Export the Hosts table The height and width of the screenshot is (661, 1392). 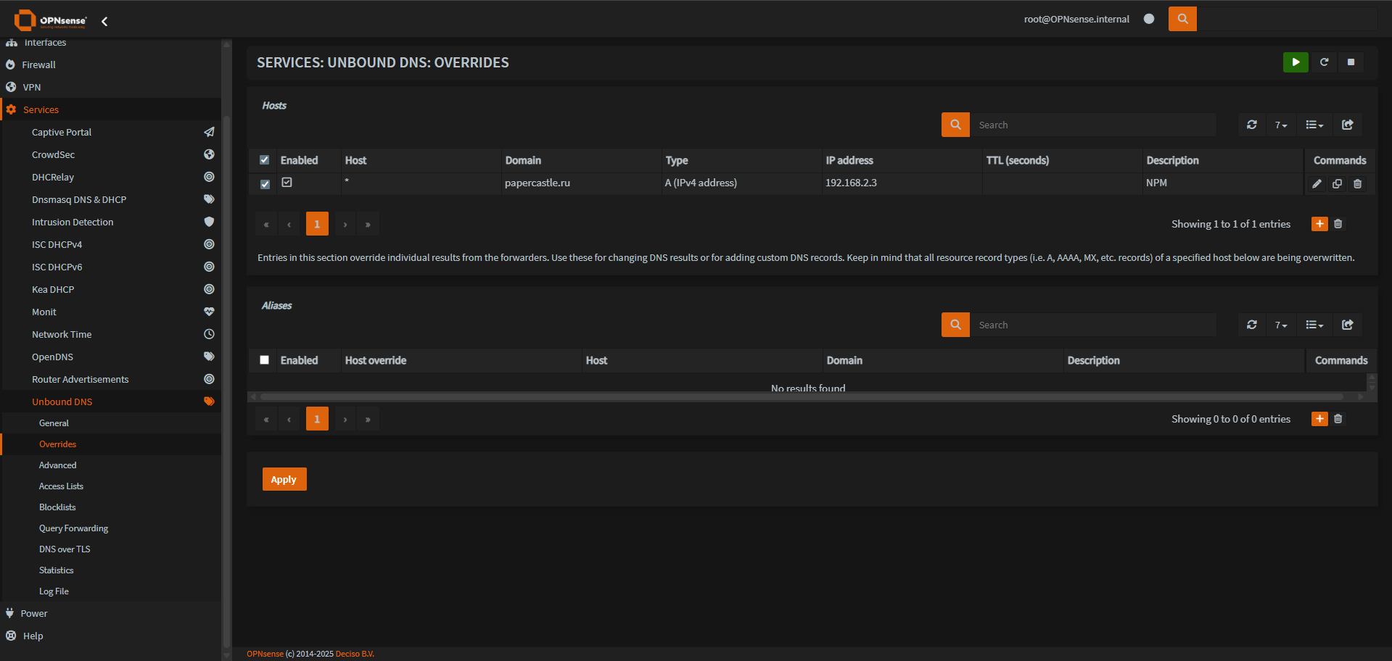tap(1347, 125)
